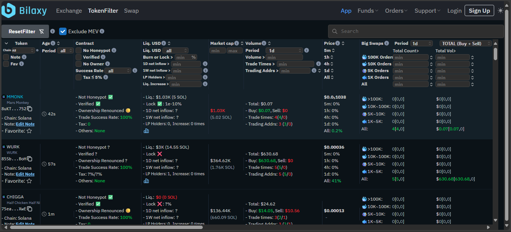This screenshot has height=232, width=511.
Task: Open the Volume Period 1d dropdown
Action: (284, 50)
